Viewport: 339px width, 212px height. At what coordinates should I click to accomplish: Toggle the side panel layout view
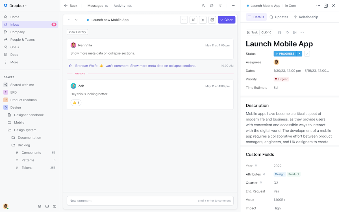(x=212, y=20)
